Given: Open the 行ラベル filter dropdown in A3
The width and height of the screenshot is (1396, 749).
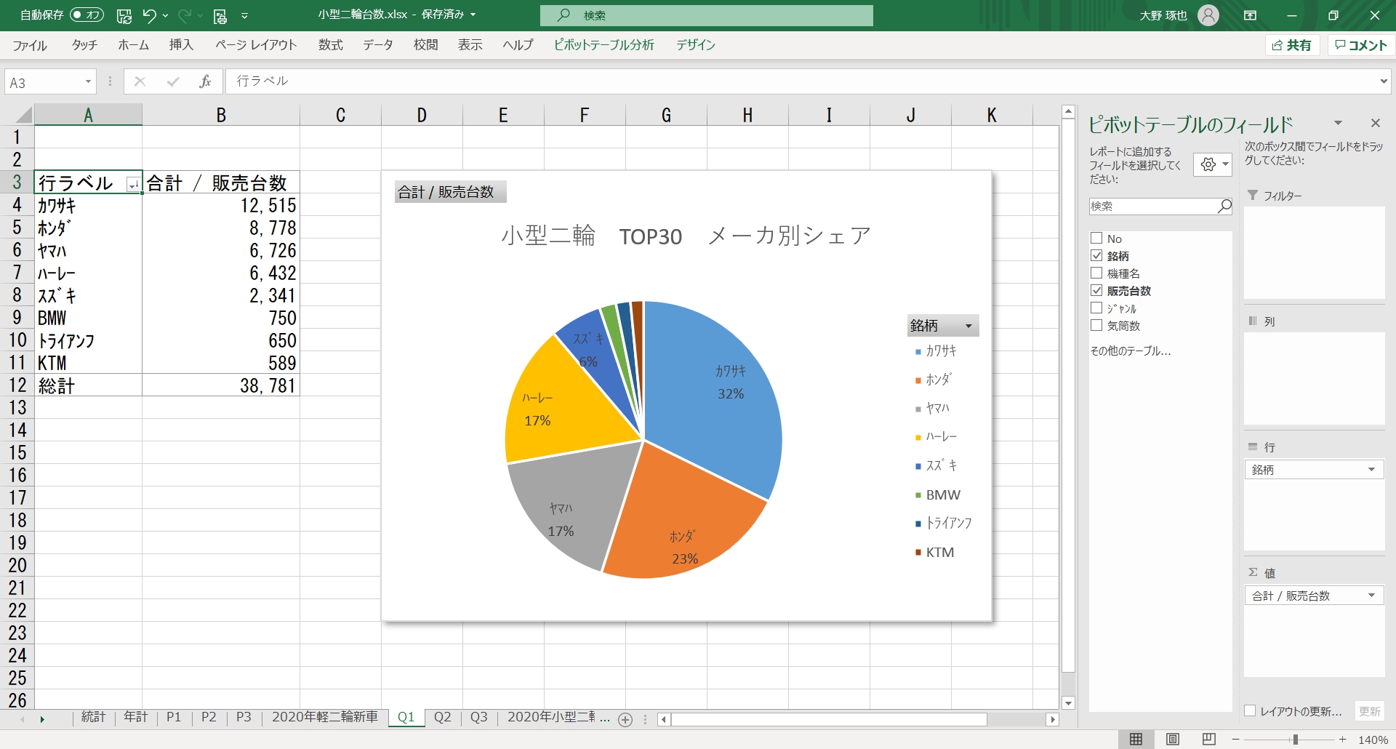Looking at the screenshot, I should pos(133,185).
